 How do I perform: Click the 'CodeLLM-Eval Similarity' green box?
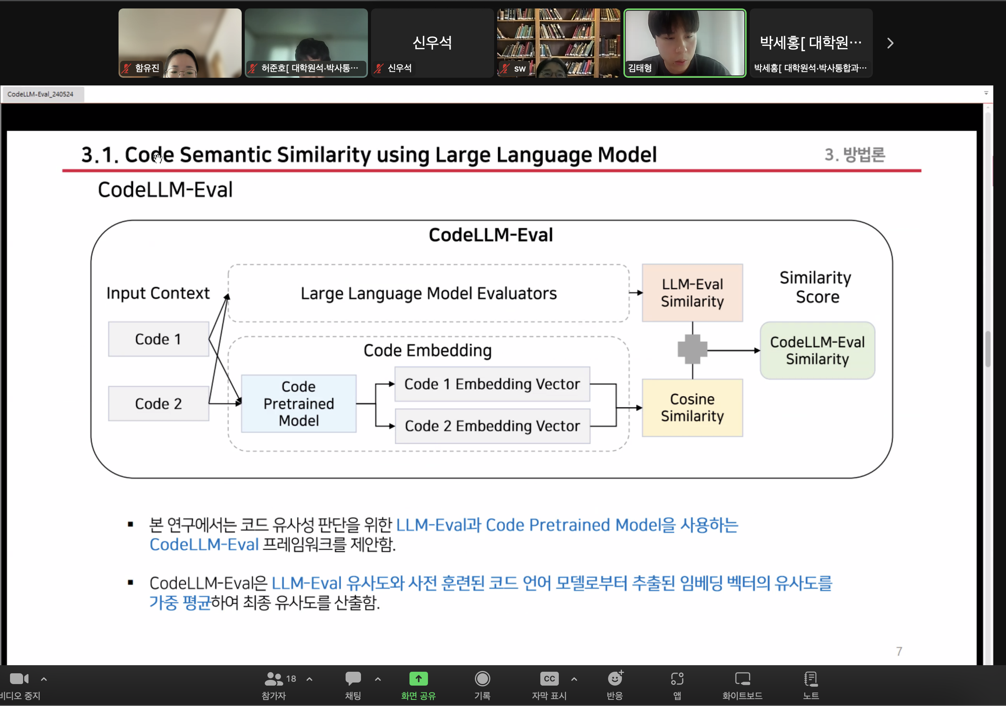click(x=817, y=350)
